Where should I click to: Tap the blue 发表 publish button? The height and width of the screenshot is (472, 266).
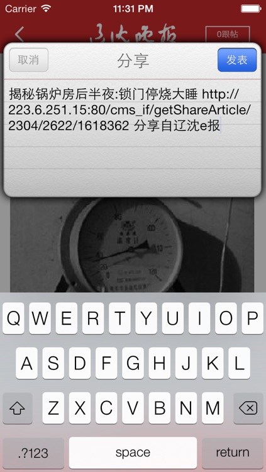237,60
